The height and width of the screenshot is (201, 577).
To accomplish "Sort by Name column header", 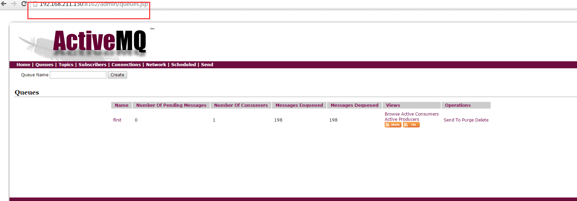I will point(121,105).
